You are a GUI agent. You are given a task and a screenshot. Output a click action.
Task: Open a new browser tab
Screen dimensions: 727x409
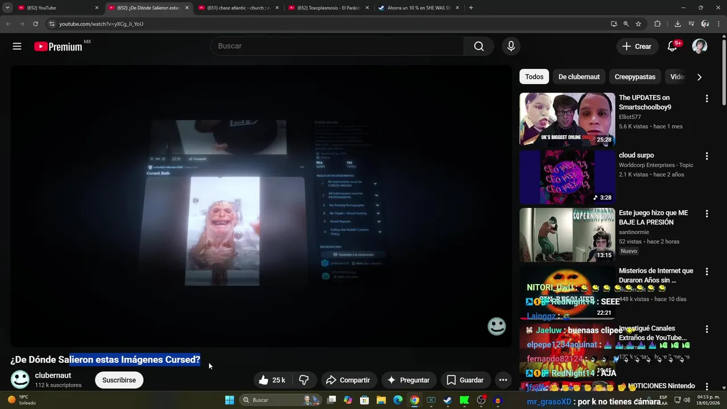[471, 8]
